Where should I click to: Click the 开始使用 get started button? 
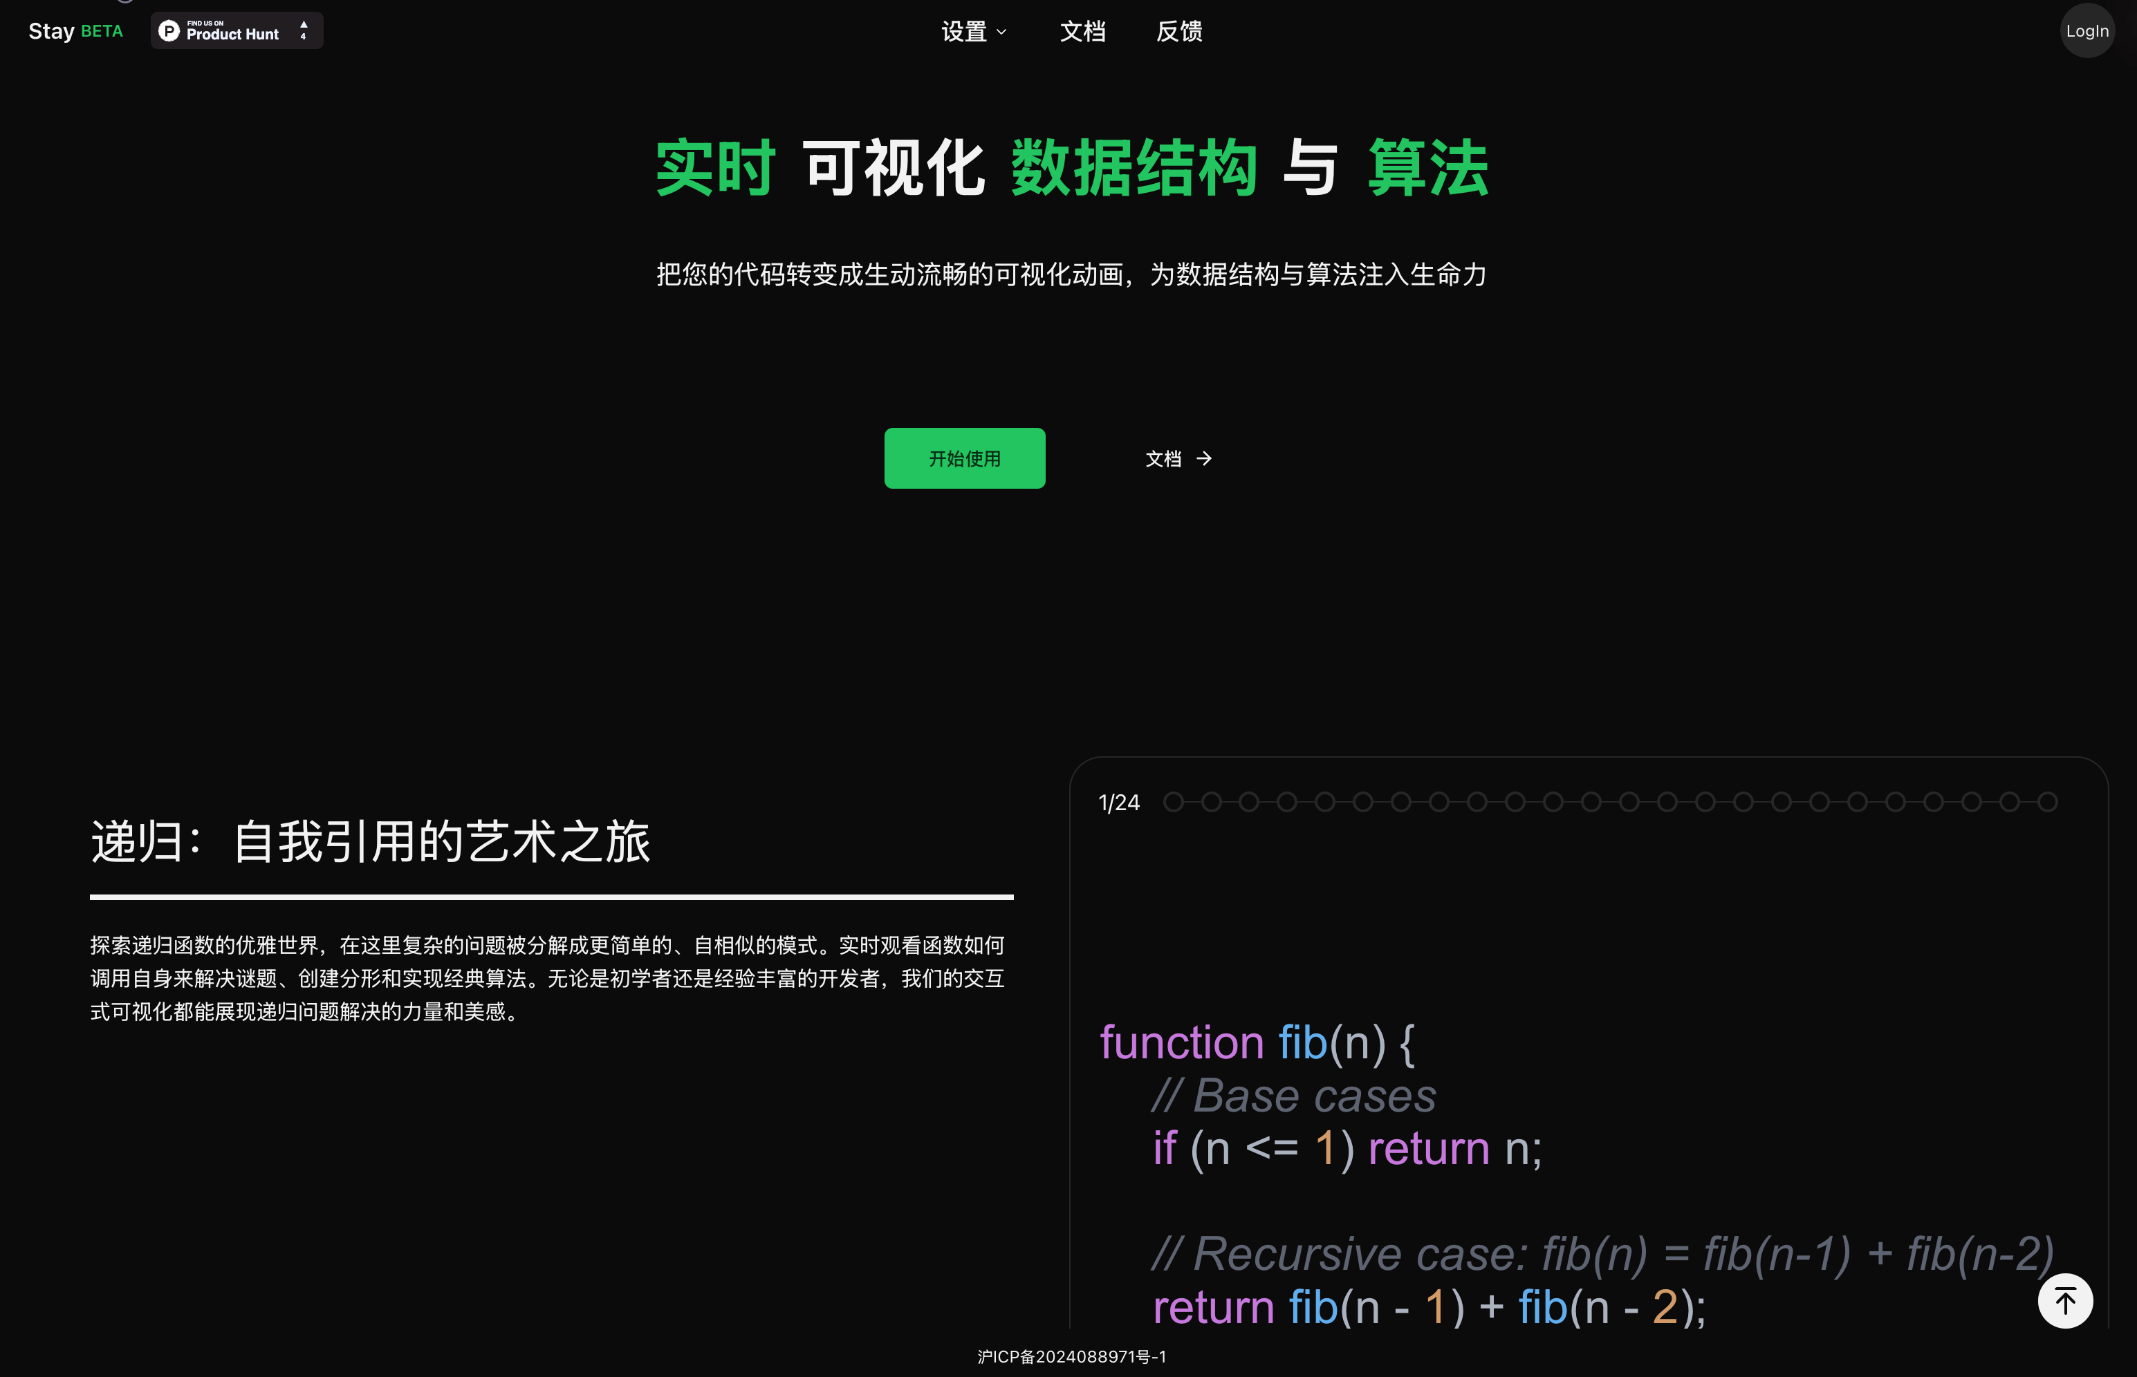pyautogui.click(x=964, y=458)
